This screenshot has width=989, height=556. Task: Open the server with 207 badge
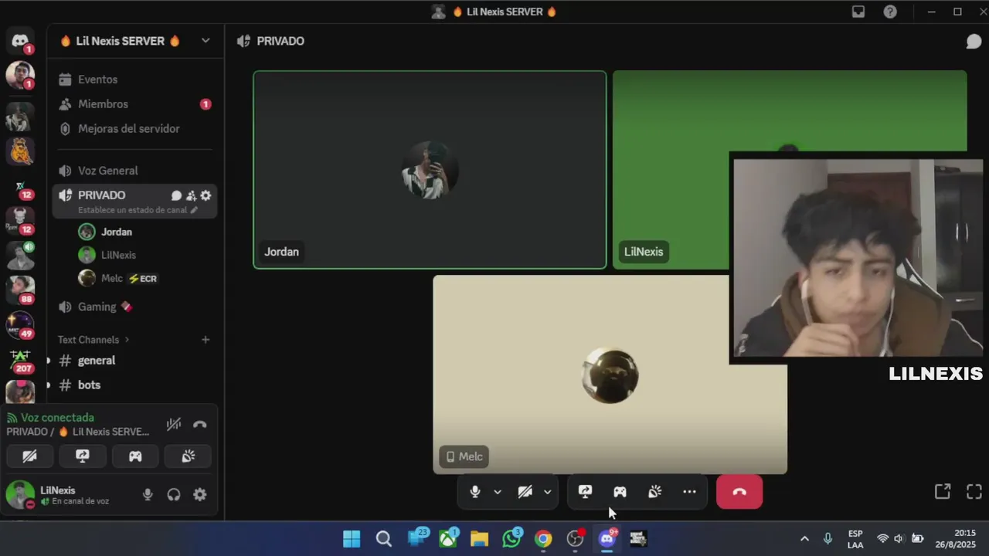tap(21, 359)
